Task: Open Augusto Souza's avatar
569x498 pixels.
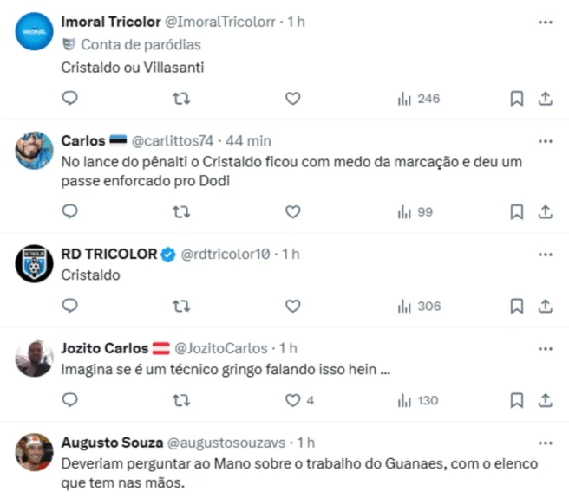Action: coord(36,451)
